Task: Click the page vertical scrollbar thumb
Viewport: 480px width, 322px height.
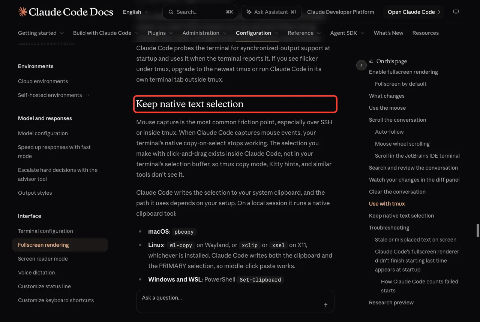Action: 478,230
